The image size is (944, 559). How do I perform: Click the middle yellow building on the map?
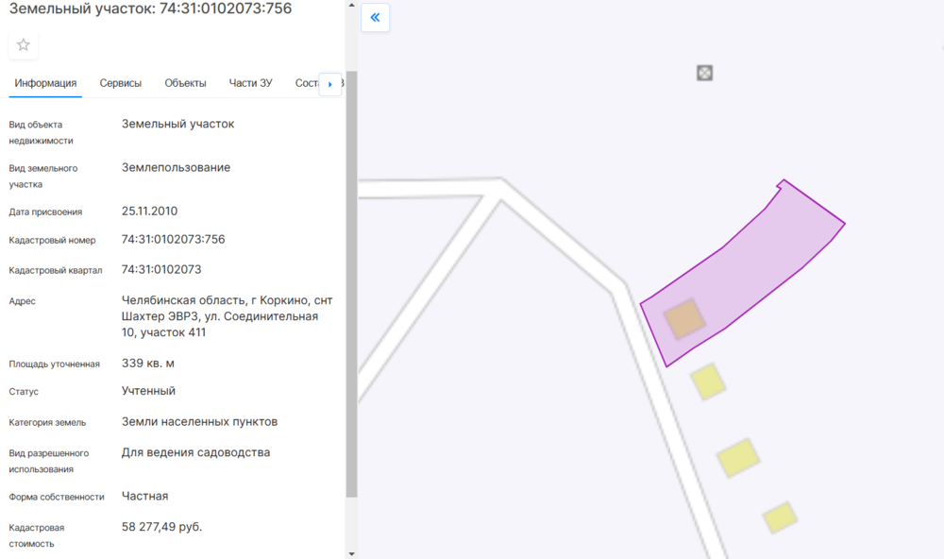tap(737, 458)
